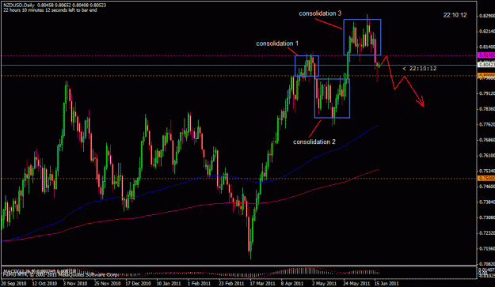Click the magenta 0.8100 price tag

[486, 55]
